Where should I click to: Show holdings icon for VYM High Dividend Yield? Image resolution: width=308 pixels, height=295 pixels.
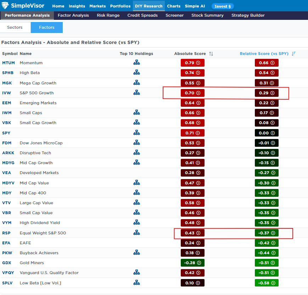pyautogui.click(x=136, y=222)
